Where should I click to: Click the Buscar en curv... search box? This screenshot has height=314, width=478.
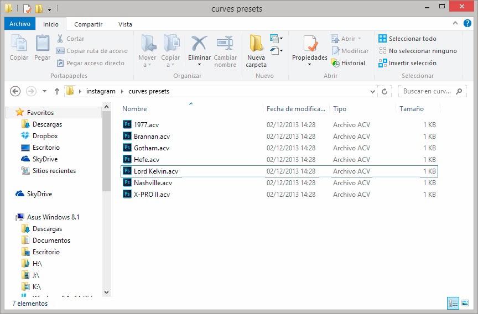coord(432,91)
